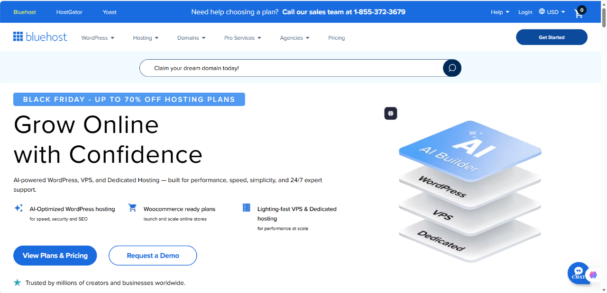Click the Login link
The width and height of the screenshot is (607, 293).
(x=525, y=12)
